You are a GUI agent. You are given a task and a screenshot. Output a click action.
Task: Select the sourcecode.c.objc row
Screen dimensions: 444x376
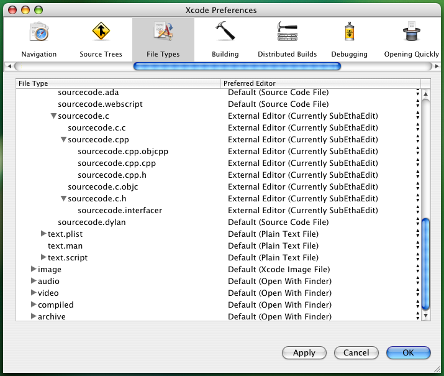(x=218, y=186)
